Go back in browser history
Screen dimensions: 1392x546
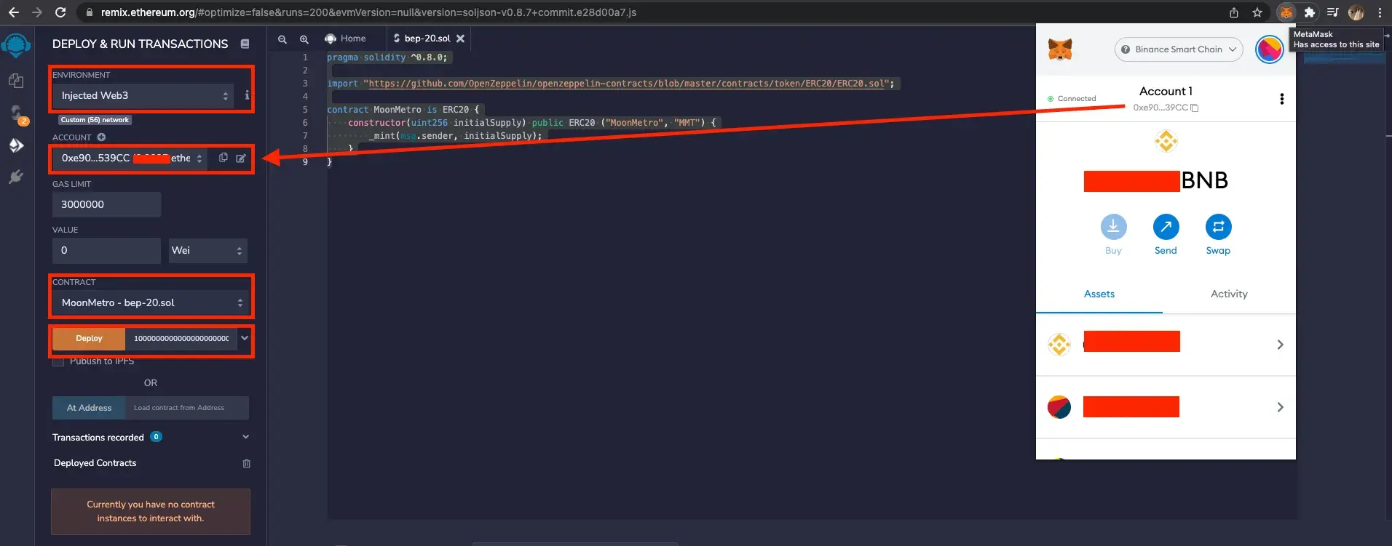tap(13, 12)
